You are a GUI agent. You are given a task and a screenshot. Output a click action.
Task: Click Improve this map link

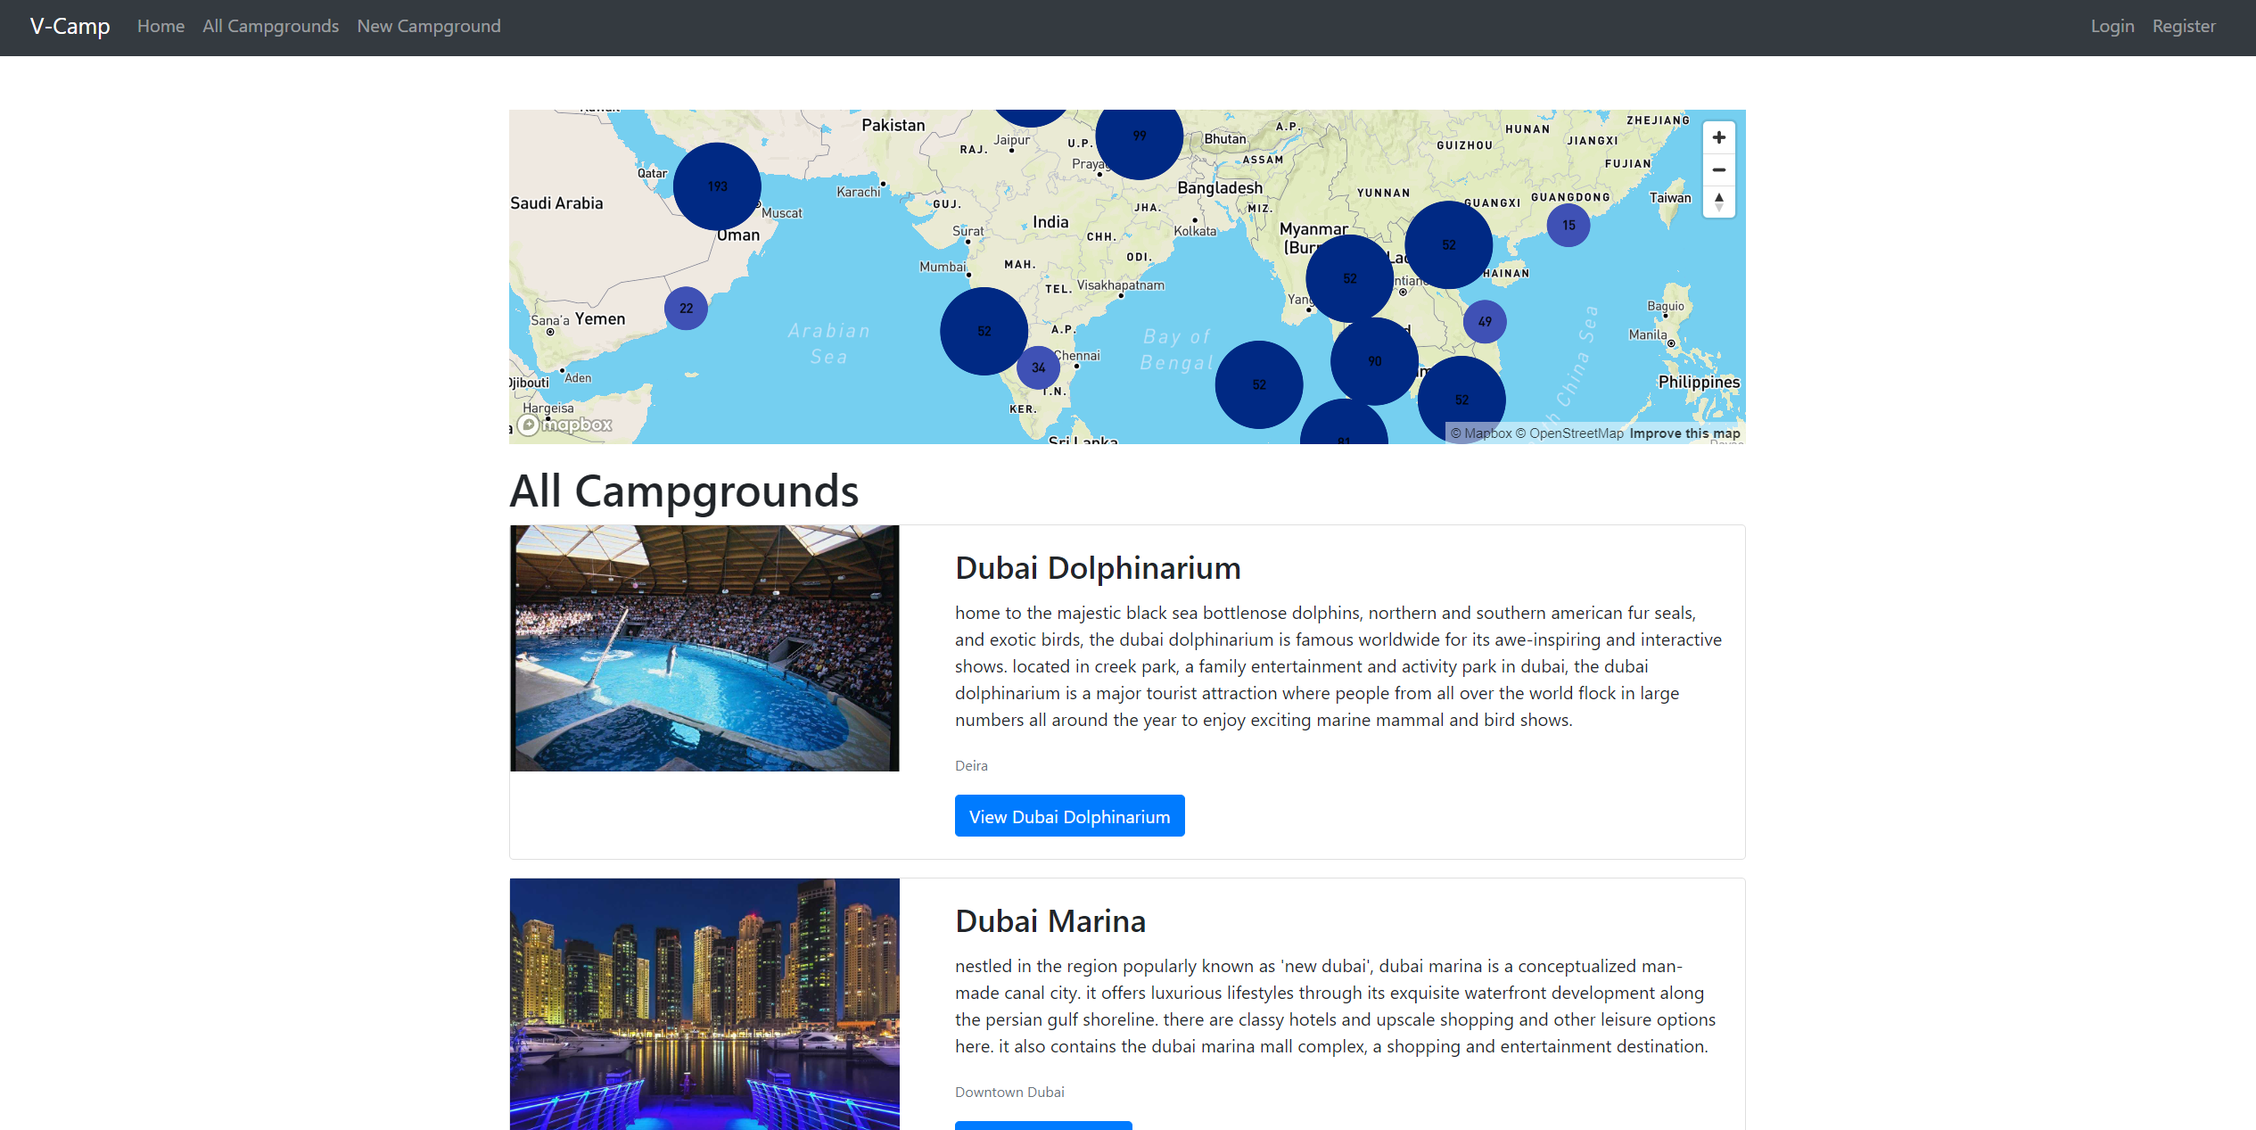pos(1684,433)
